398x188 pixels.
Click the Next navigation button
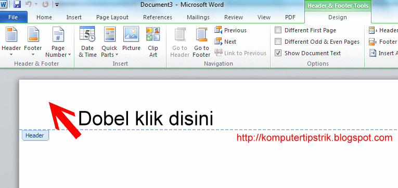coord(225,42)
